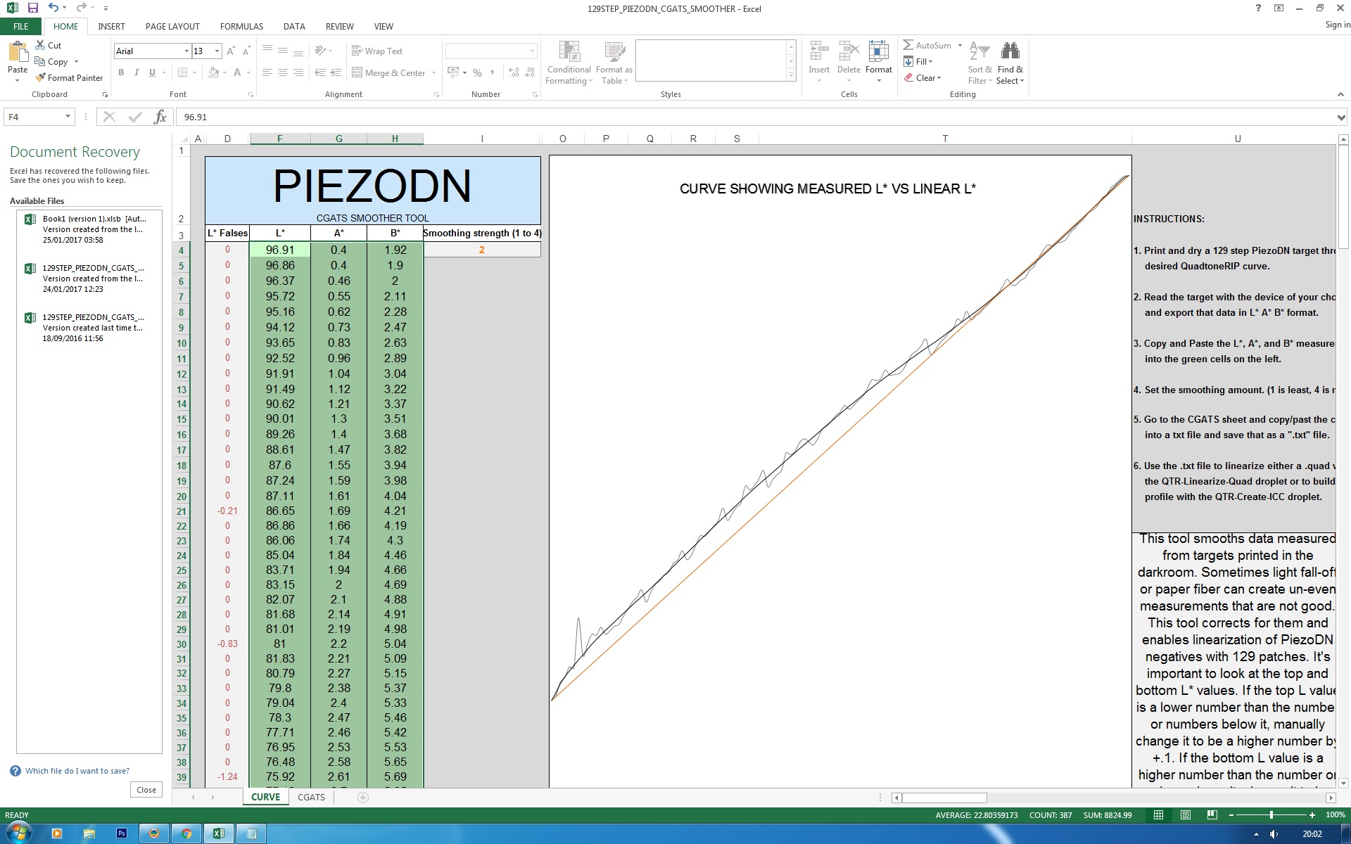Click the Format Painter icon
This screenshot has height=844, width=1351.
coord(41,77)
